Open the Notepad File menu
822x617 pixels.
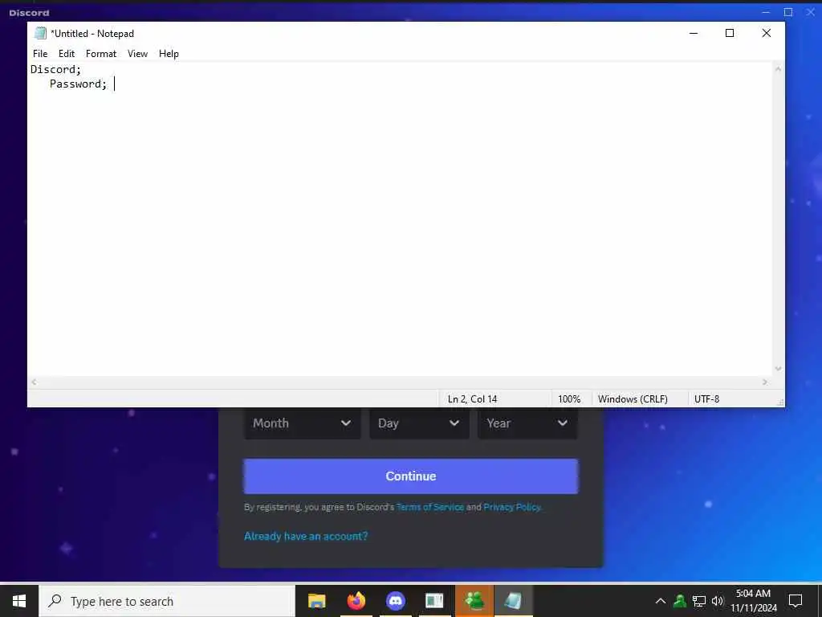coord(40,54)
